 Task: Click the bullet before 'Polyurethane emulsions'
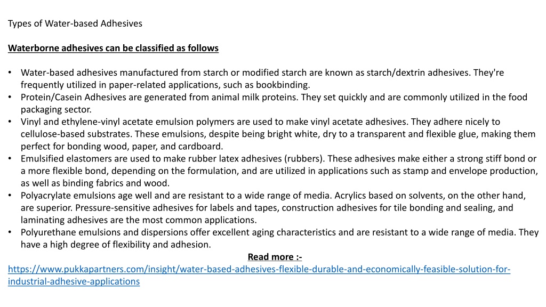click(10, 232)
